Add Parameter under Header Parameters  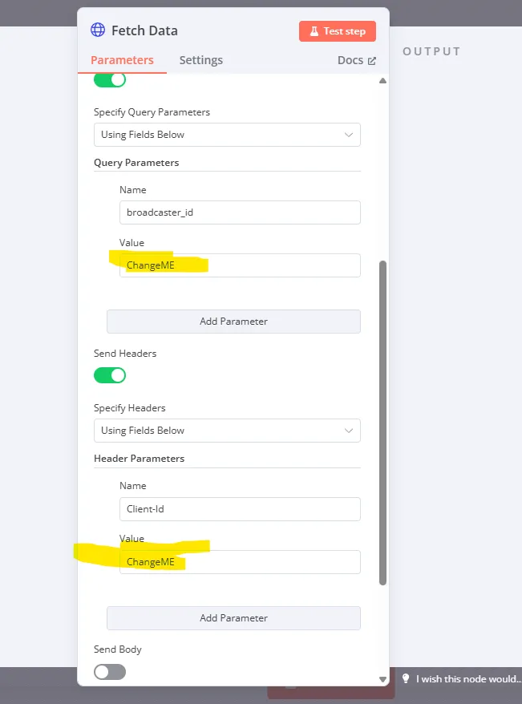click(x=233, y=618)
